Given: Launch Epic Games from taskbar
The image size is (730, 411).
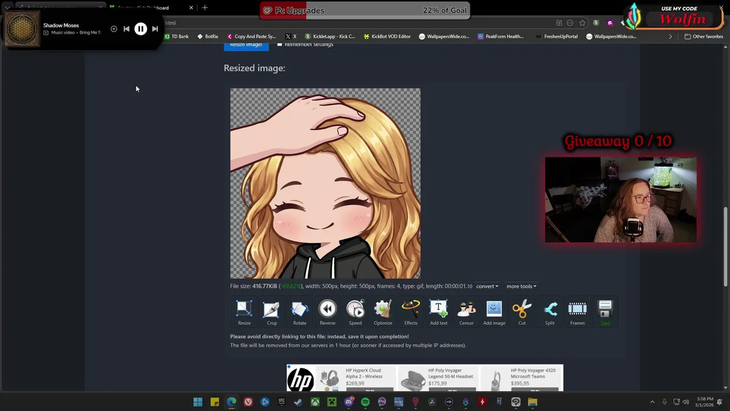Looking at the screenshot, I should [x=281, y=402].
